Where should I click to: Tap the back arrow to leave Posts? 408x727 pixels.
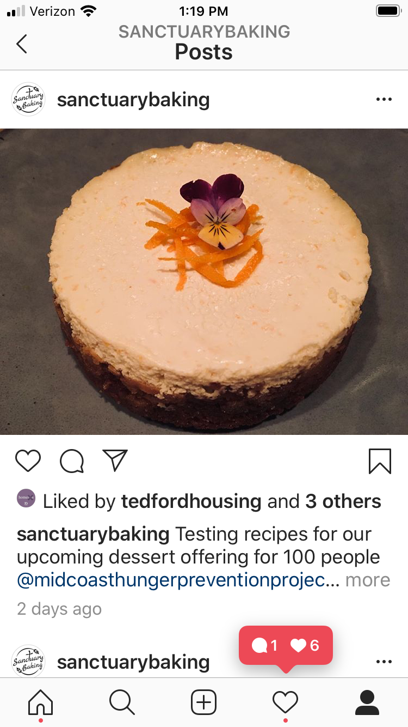(22, 44)
